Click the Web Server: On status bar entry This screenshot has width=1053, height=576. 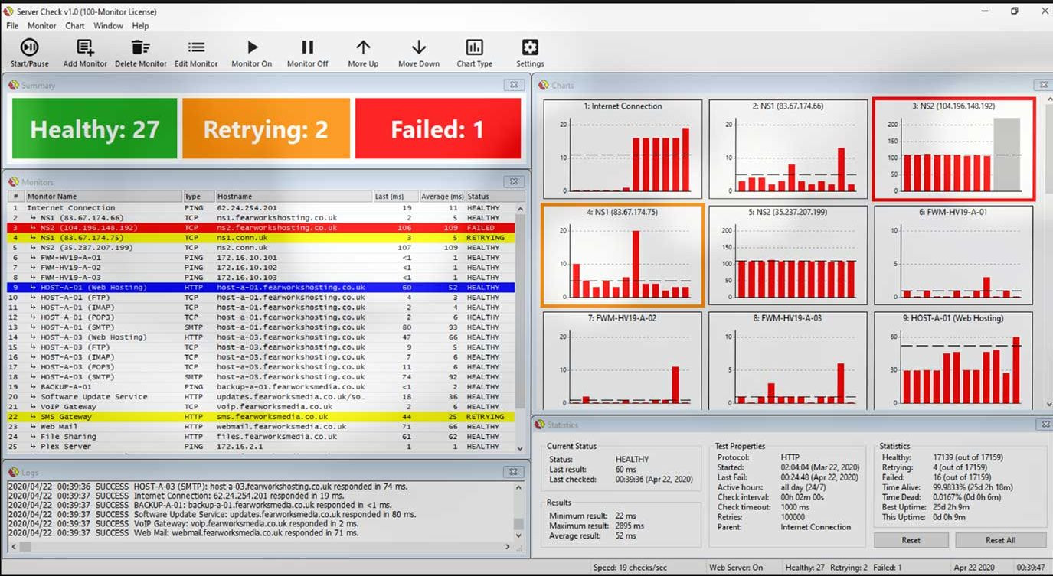[x=735, y=568]
